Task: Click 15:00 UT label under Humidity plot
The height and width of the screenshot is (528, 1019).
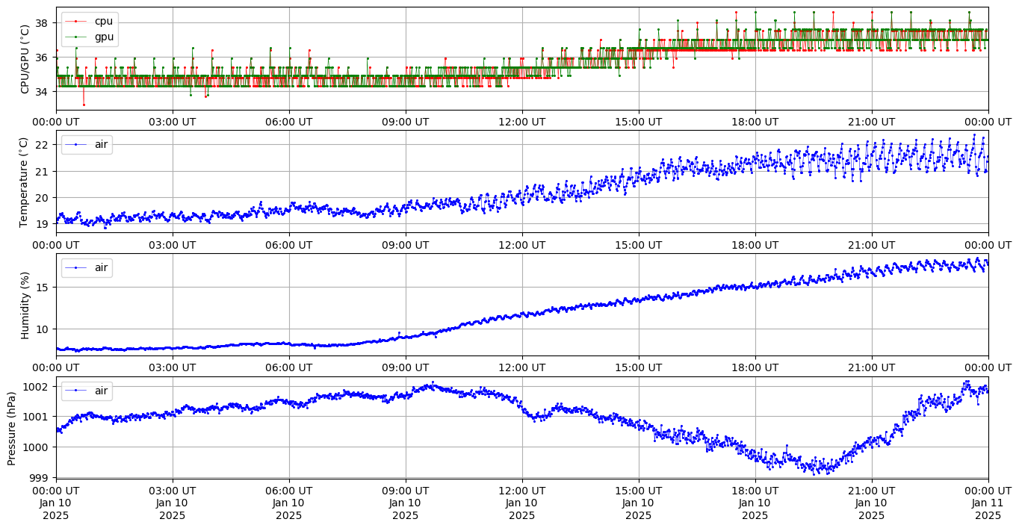Action: tap(639, 368)
